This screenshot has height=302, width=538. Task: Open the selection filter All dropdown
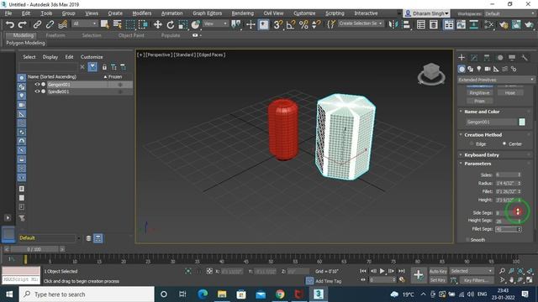point(84,23)
